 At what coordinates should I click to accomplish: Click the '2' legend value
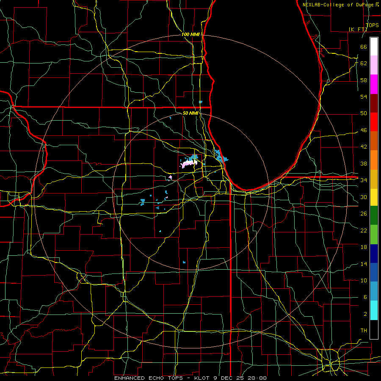(365, 314)
